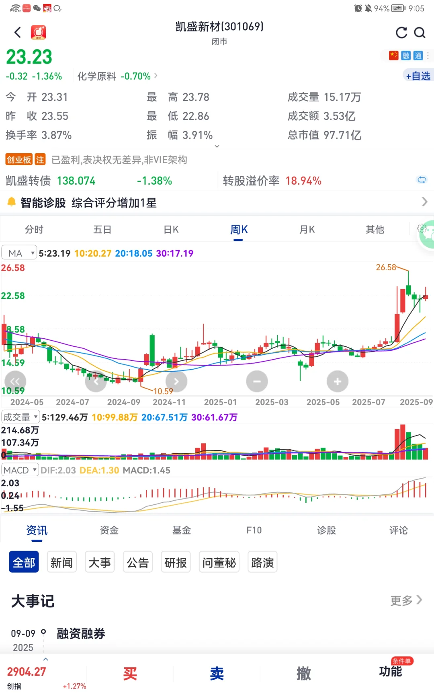Open 凯盛转债 convertible bond link

point(28,181)
